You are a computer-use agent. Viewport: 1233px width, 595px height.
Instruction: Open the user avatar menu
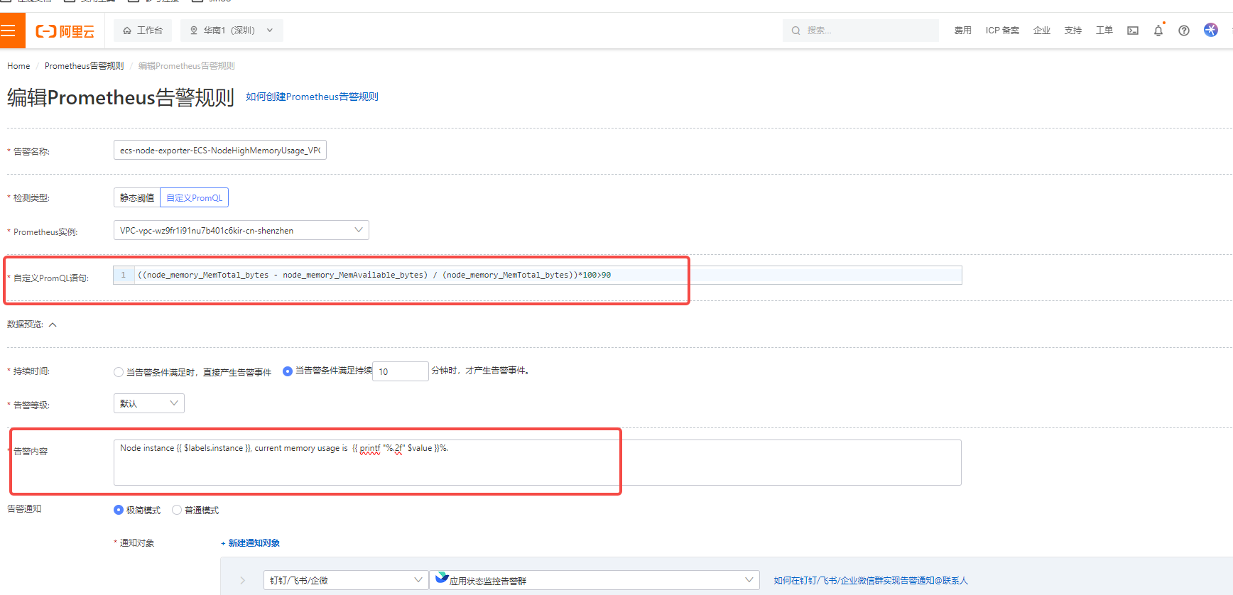tap(1211, 30)
